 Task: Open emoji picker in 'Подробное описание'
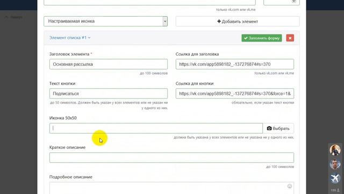coord(290,186)
